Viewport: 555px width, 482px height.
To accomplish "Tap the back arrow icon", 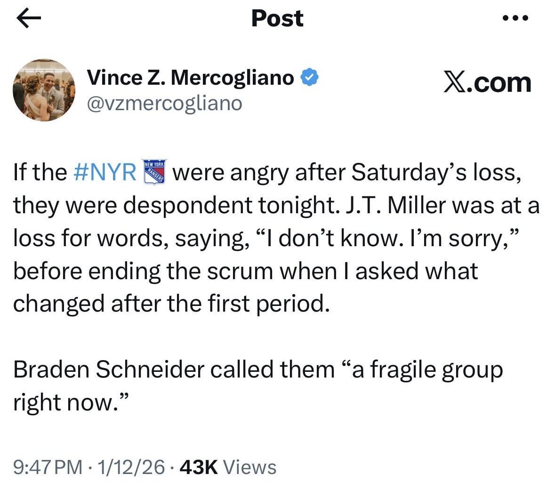I will tap(29, 19).
